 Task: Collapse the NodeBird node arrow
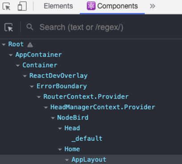click(53, 118)
